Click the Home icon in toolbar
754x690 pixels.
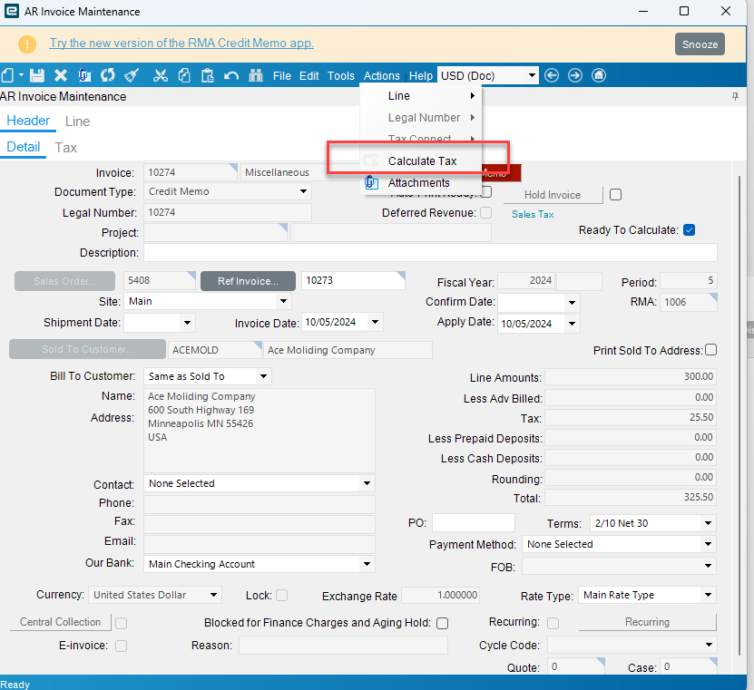(x=598, y=75)
